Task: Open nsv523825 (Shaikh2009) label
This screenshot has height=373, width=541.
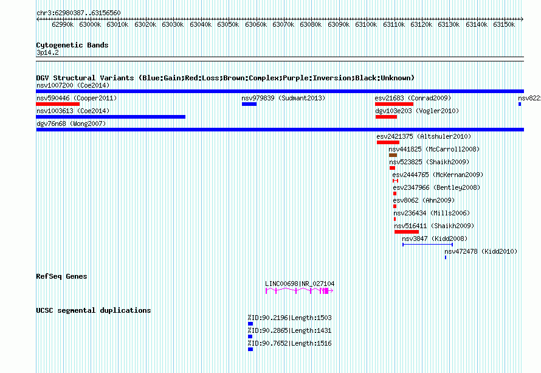Action: [x=429, y=162]
